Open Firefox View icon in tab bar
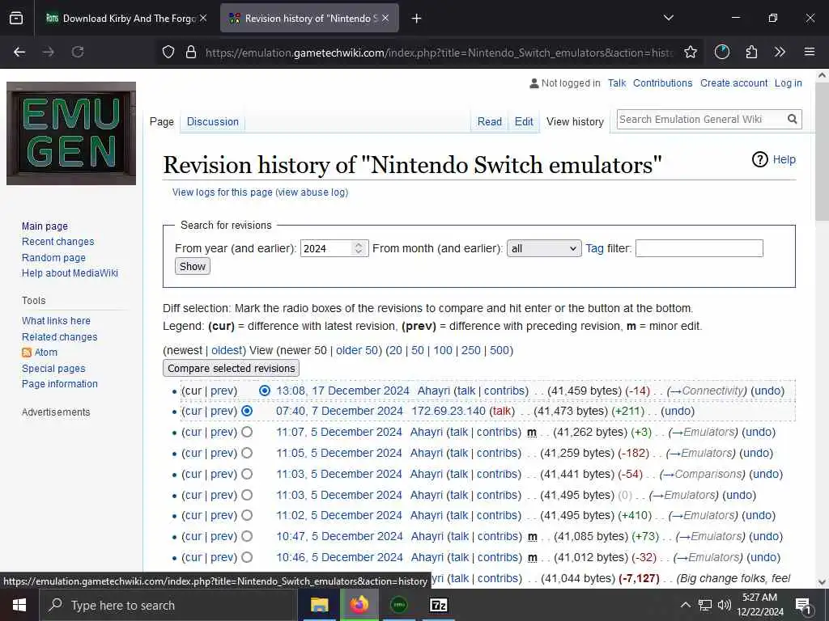Viewport: 829px width, 621px height. (16, 18)
